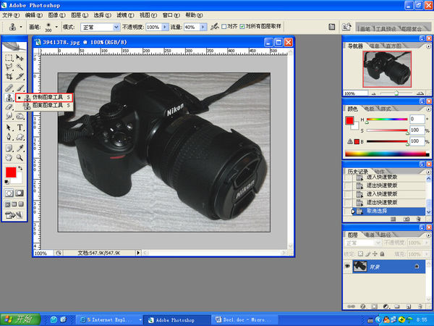Toggle airbrush icon in options bar
This screenshot has width=434, height=326.
215,27
